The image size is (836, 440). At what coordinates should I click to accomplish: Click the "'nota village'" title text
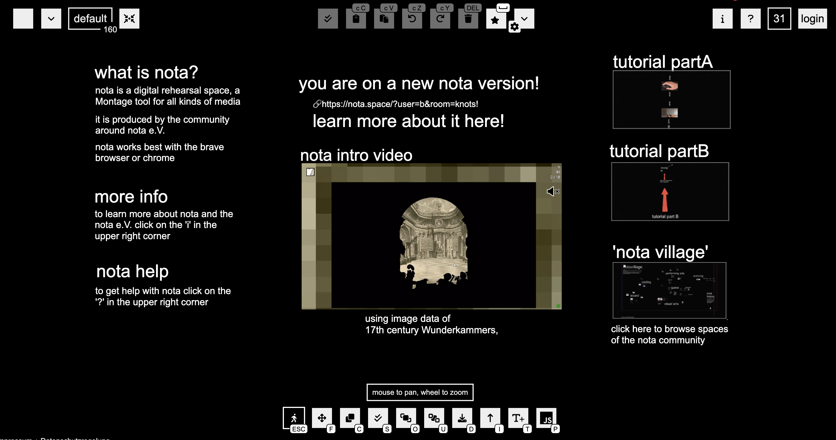(660, 252)
